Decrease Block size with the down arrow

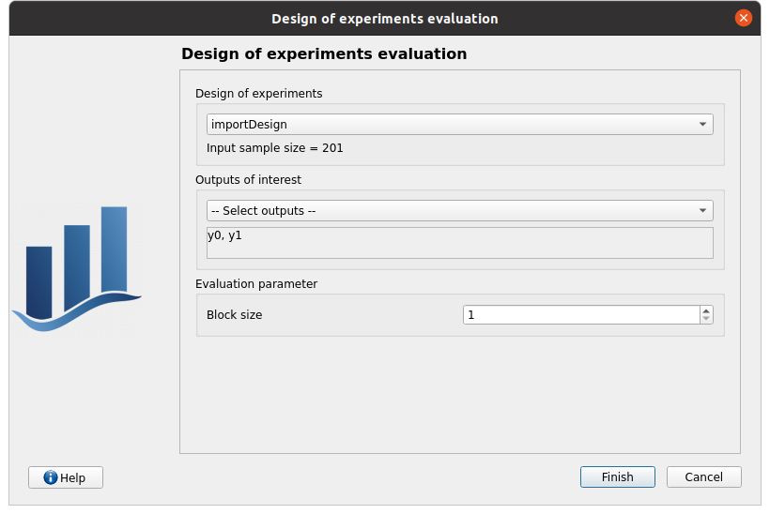706,320
